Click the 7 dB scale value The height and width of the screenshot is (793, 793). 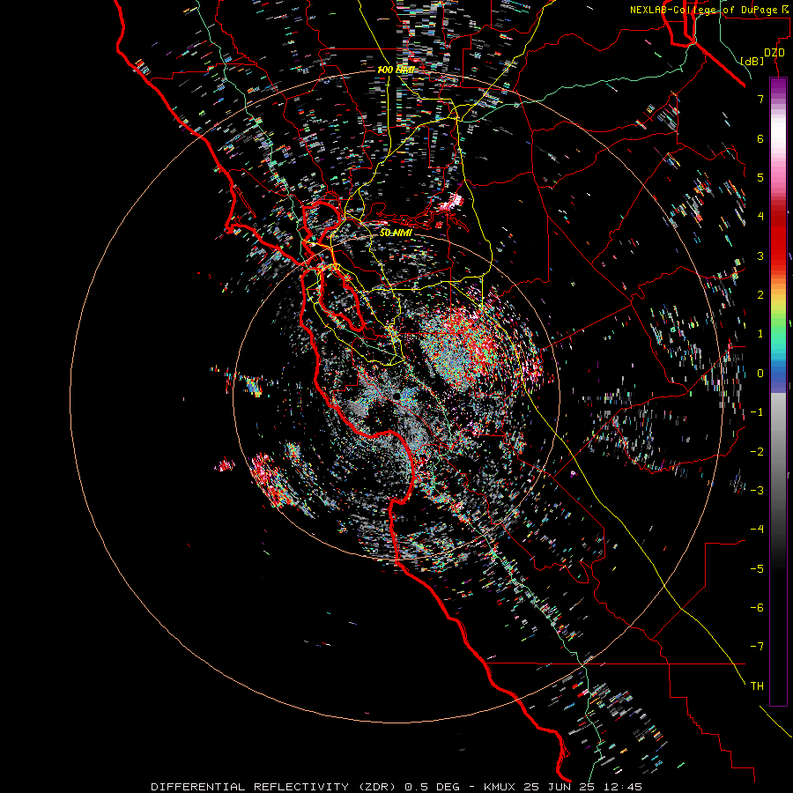pos(760,99)
